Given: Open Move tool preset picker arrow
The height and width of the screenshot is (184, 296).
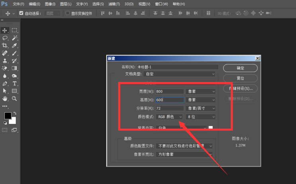Looking at the screenshot, I should [14, 14].
